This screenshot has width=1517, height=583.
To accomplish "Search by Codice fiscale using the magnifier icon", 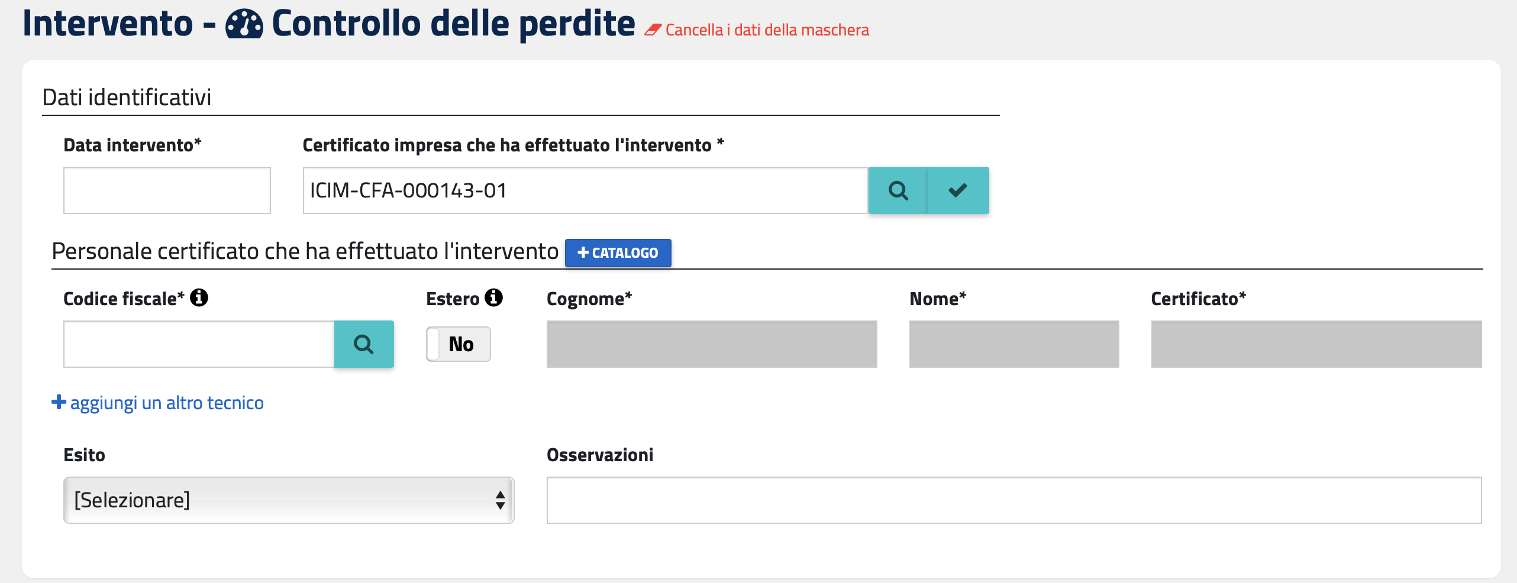I will [x=364, y=344].
